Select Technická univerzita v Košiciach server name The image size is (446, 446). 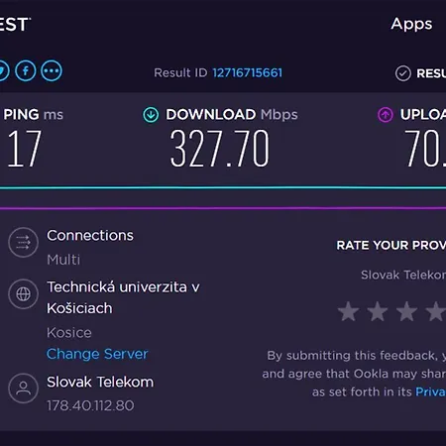coord(123,297)
